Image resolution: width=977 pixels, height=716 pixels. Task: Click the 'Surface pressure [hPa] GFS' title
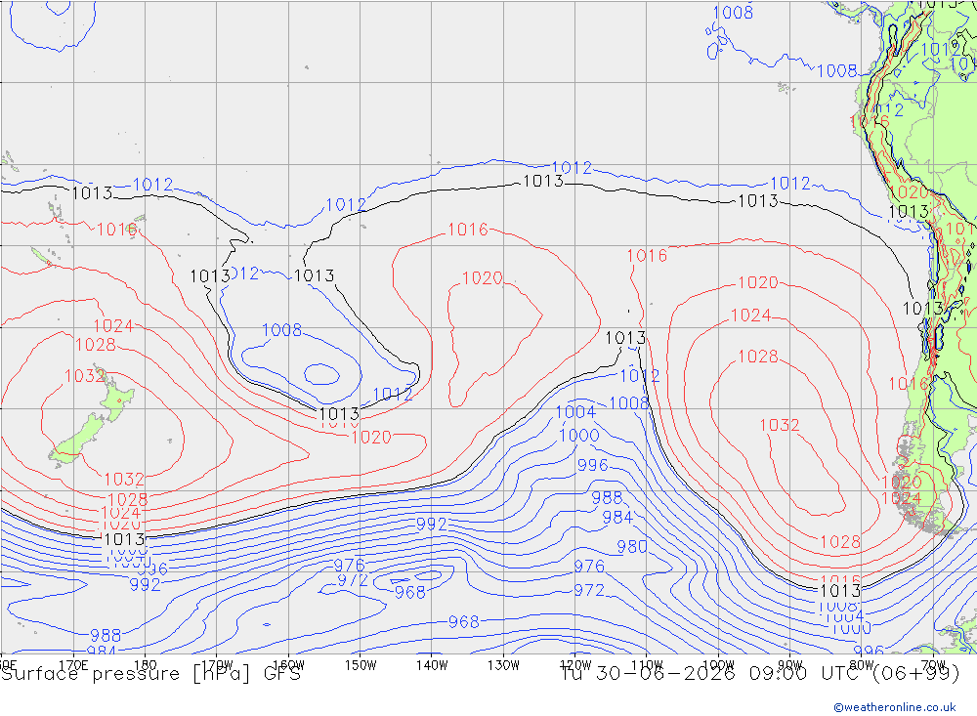coord(150,674)
